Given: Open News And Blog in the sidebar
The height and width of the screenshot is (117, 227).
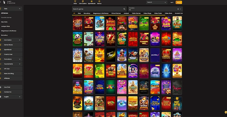Looking at the screenshot, I should point(11,73).
